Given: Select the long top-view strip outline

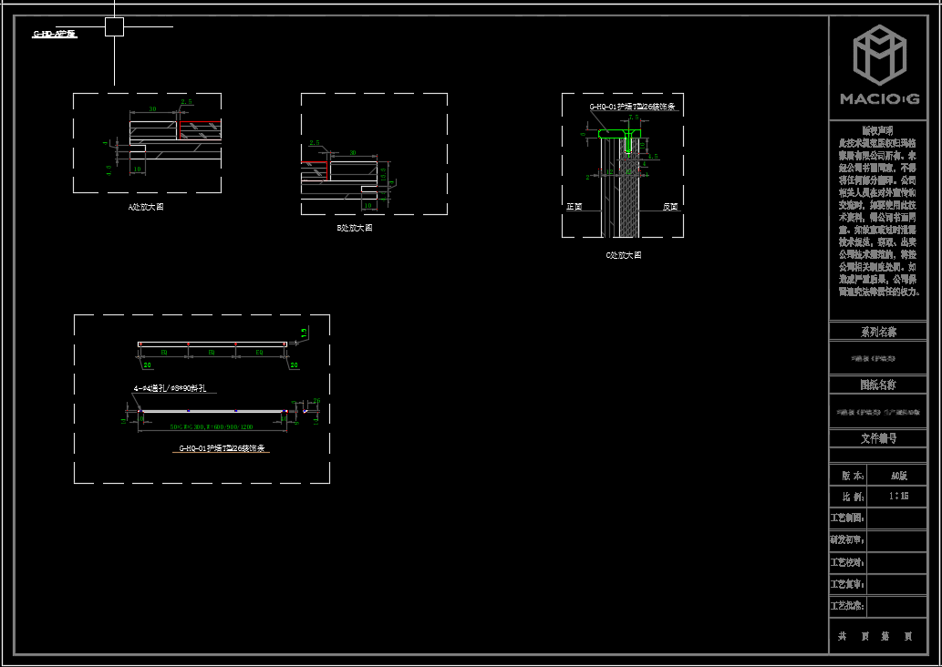Looking at the screenshot, I should (x=212, y=344).
